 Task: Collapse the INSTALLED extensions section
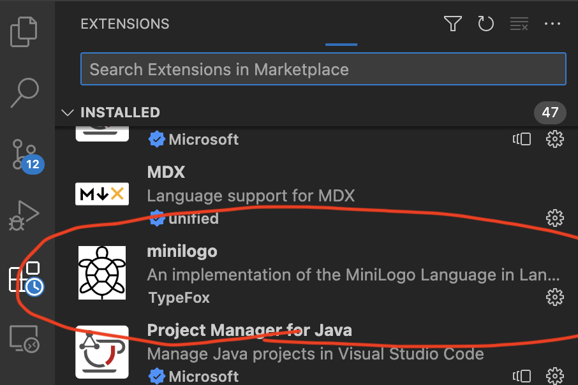tap(67, 113)
